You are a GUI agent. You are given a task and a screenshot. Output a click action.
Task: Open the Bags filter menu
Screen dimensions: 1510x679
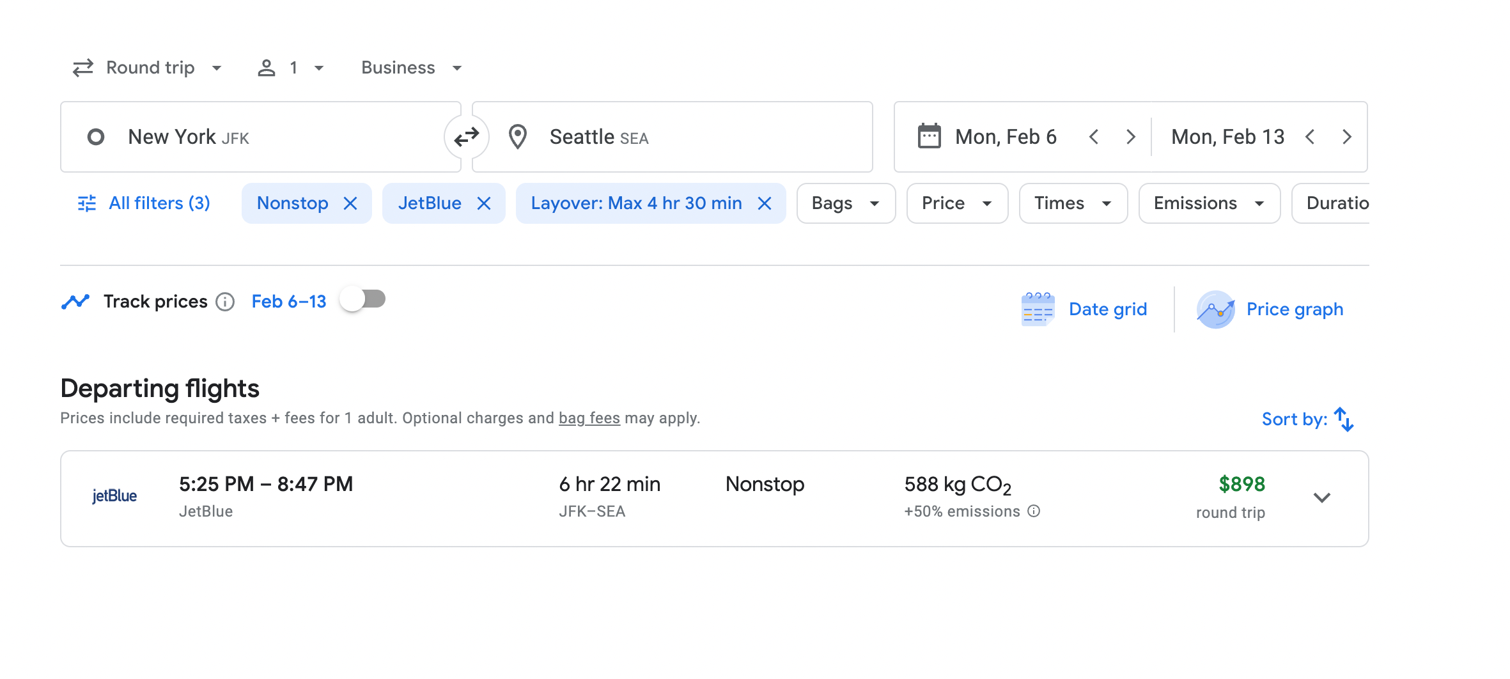(845, 203)
